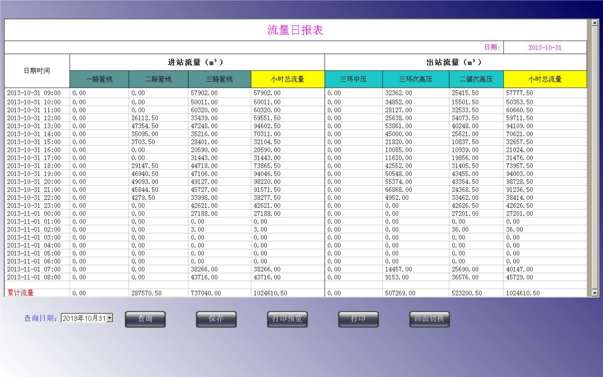Select the 三环中压 column header
Screen dimensions: 603x377
(354, 79)
